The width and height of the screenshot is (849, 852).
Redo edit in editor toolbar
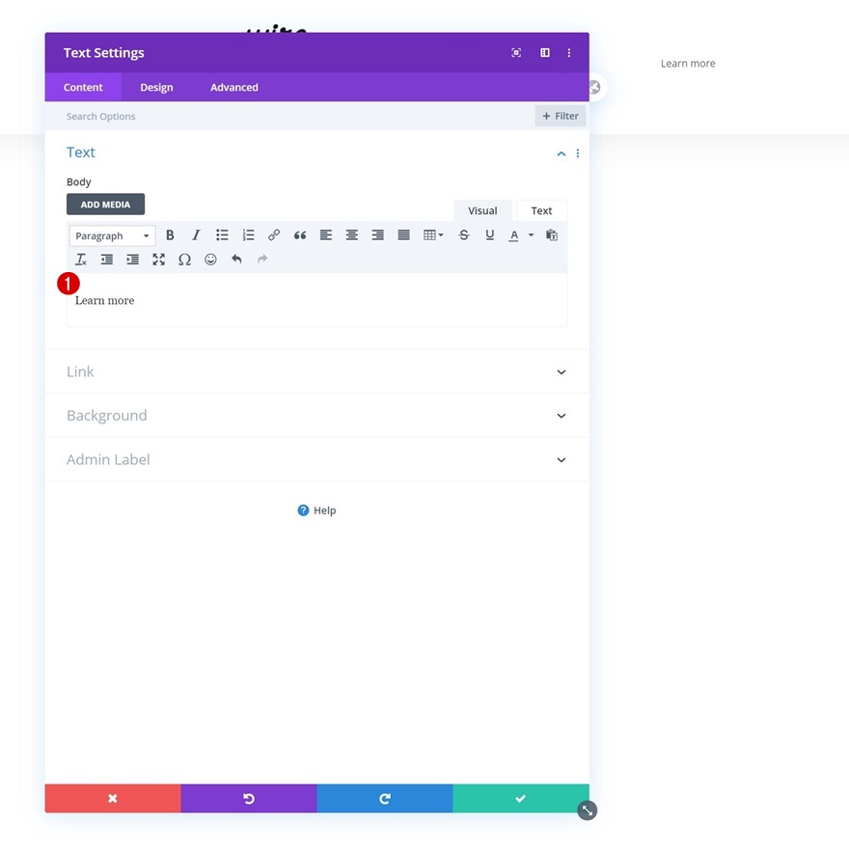click(262, 260)
